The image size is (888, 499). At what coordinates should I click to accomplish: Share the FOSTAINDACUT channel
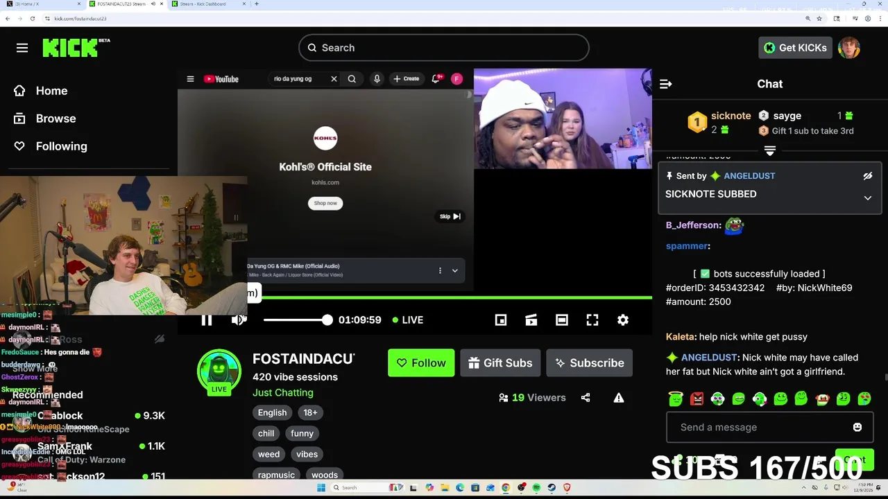pos(586,398)
